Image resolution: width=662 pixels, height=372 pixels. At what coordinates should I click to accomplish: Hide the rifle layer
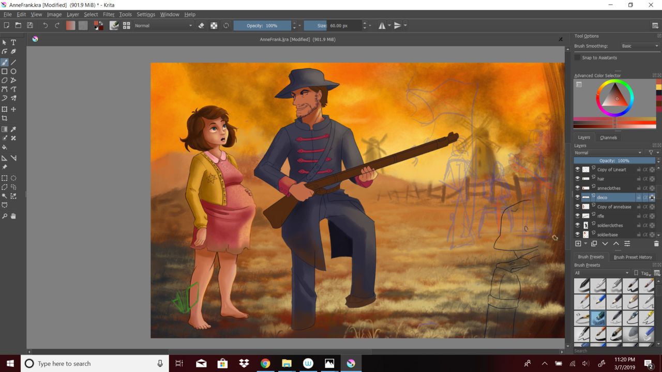(577, 216)
